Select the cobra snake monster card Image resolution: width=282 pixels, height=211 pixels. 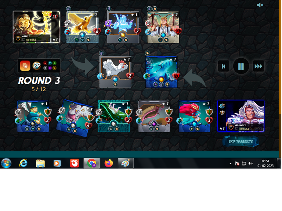pos(154,116)
